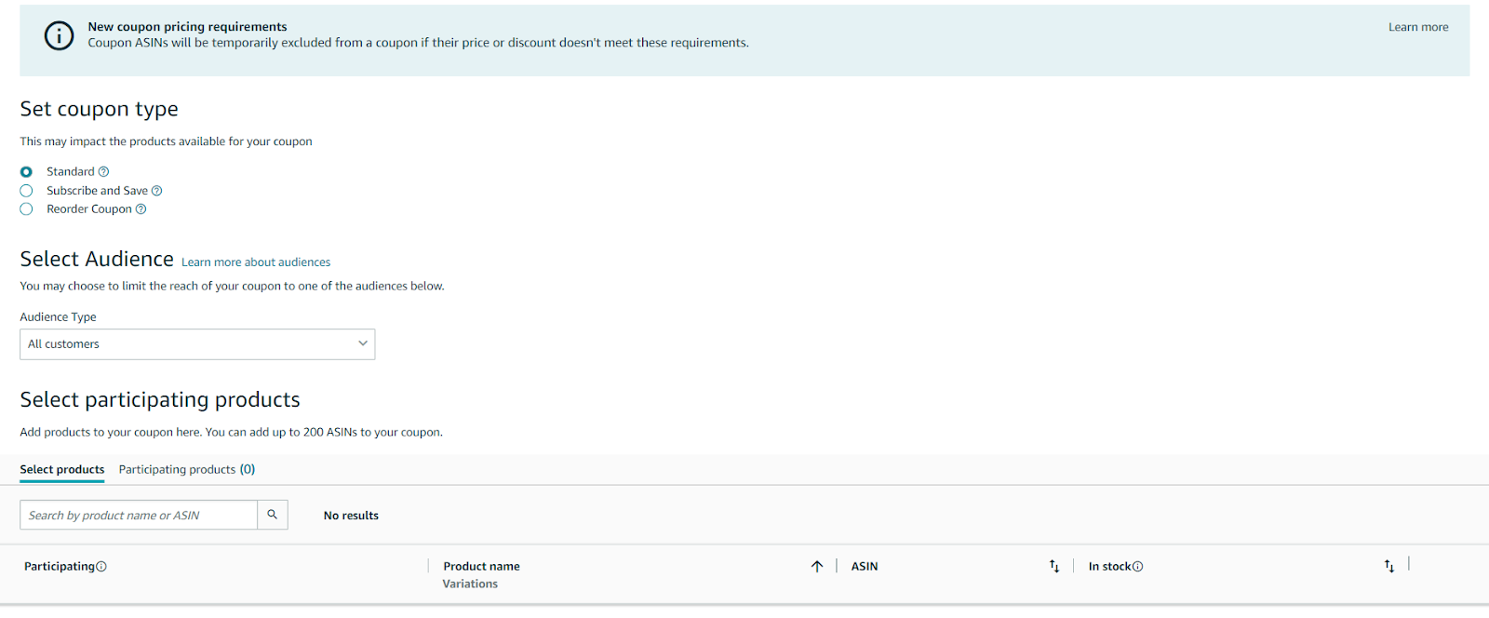Viewport: 1489px width, 618px height.
Task: Select the Standard coupon type radio button
Action: [25, 171]
